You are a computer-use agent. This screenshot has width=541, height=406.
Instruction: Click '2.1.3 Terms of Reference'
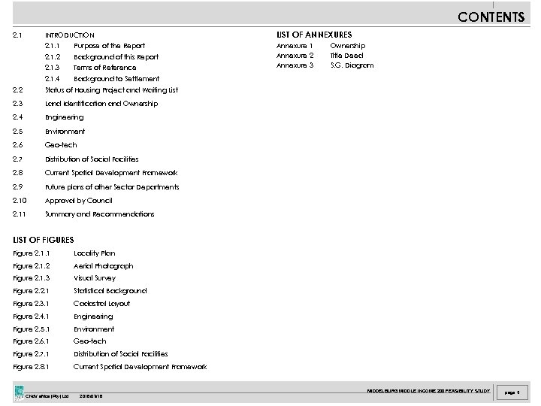(x=90, y=68)
